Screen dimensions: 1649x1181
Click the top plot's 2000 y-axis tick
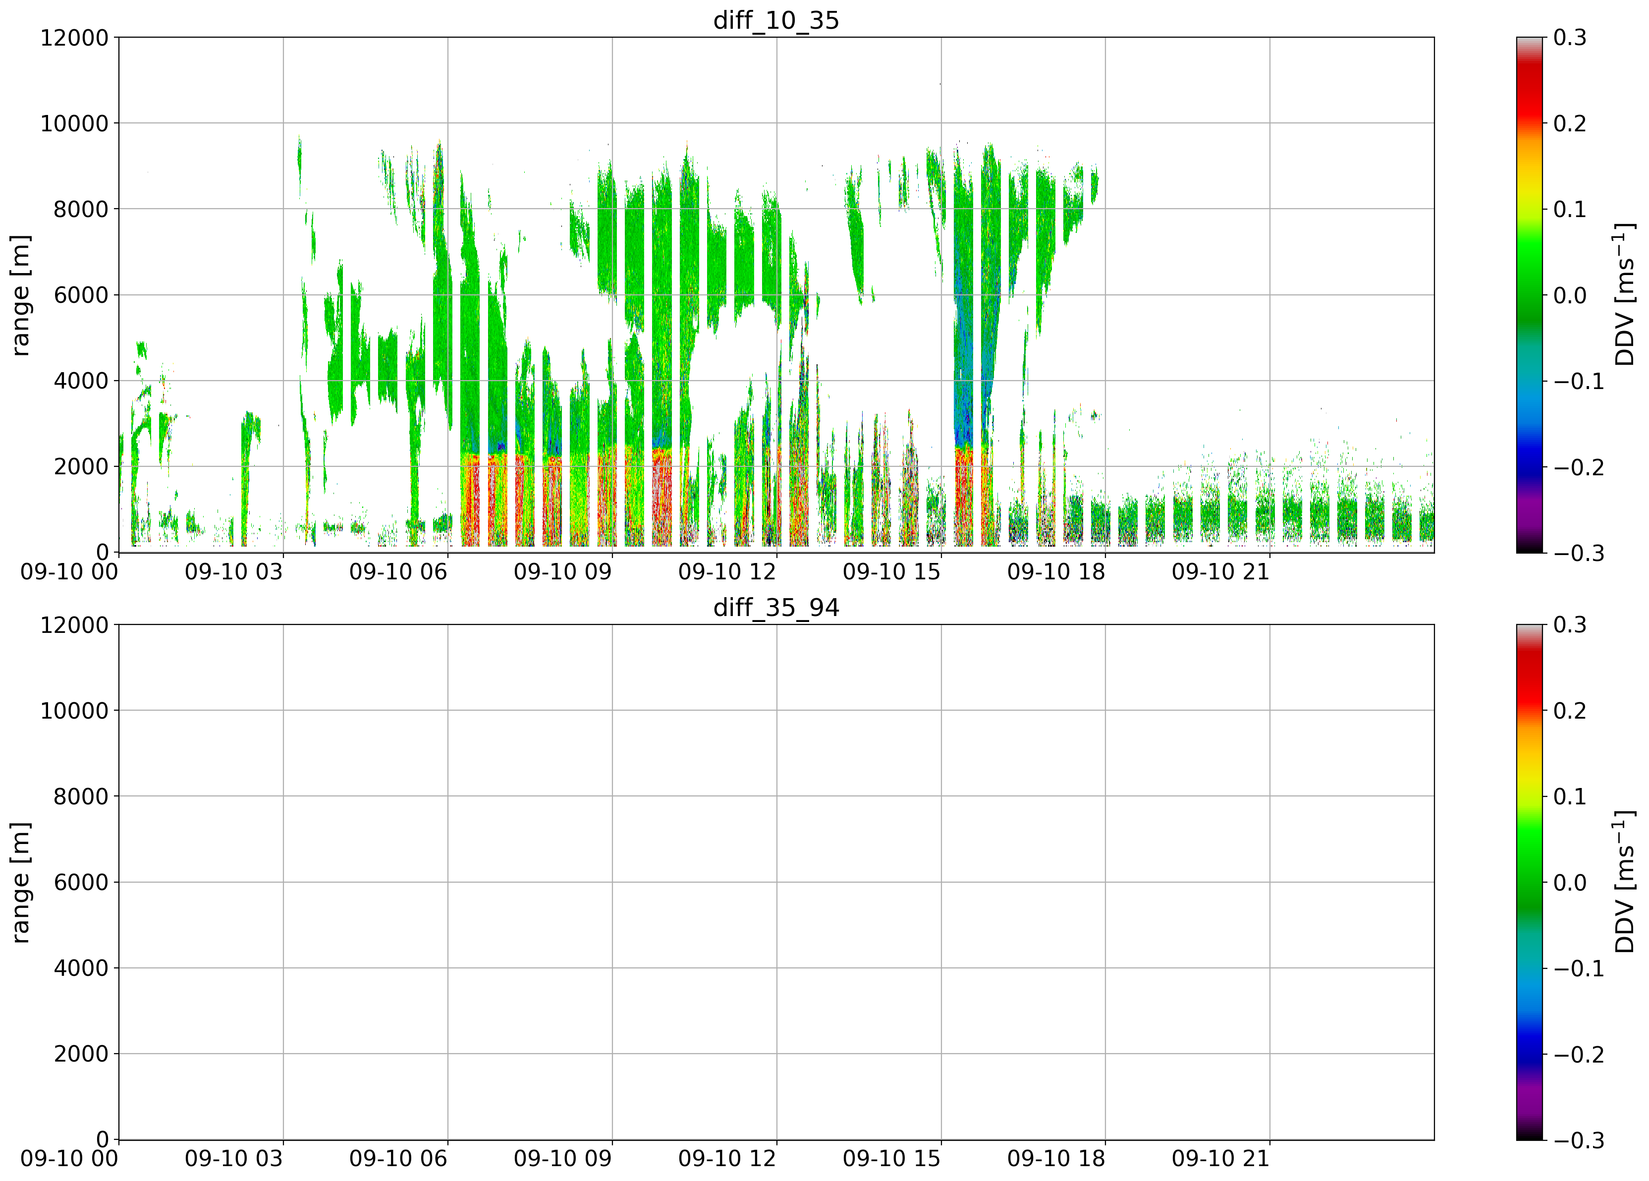click(81, 467)
